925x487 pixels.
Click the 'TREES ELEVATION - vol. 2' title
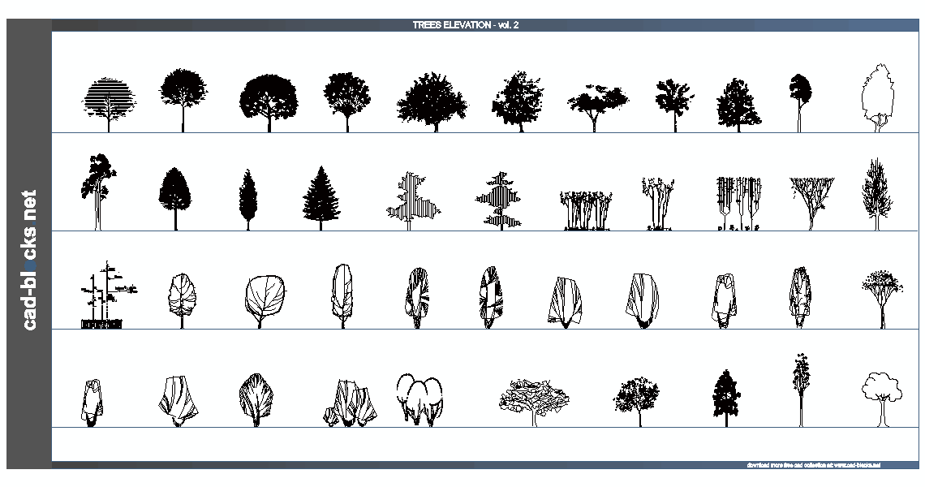pos(465,25)
